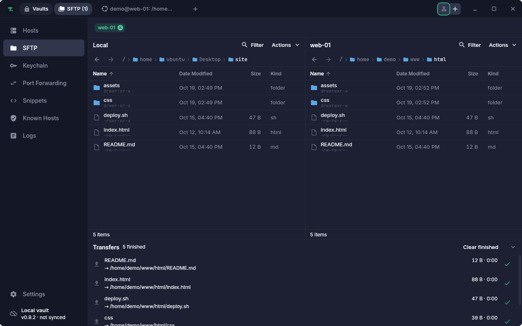Click the user account icon
Image resolution: width=522 pixels, height=326 pixels.
coord(444,9)
